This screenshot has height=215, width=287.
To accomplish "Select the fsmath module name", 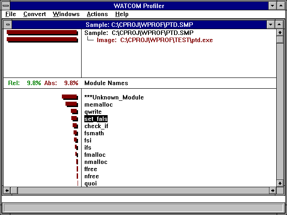I will coord(94,133).
